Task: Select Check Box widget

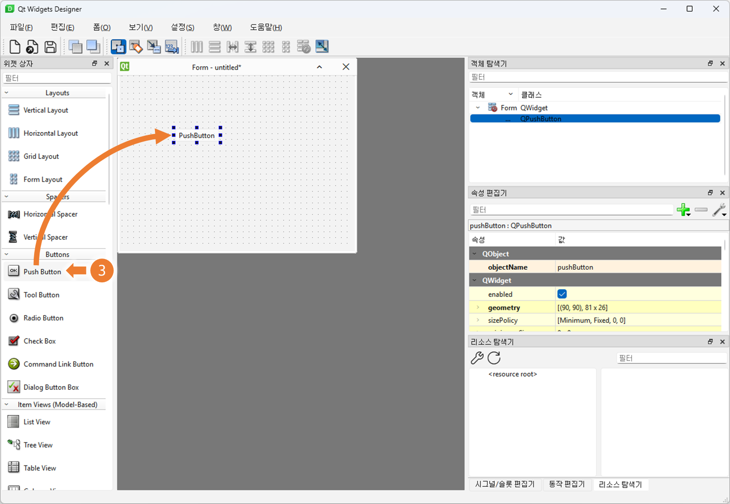Action: coord(40,341)
